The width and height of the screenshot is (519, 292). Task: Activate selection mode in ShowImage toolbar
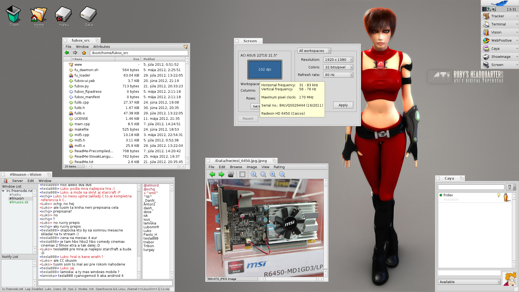click(242, 174)
